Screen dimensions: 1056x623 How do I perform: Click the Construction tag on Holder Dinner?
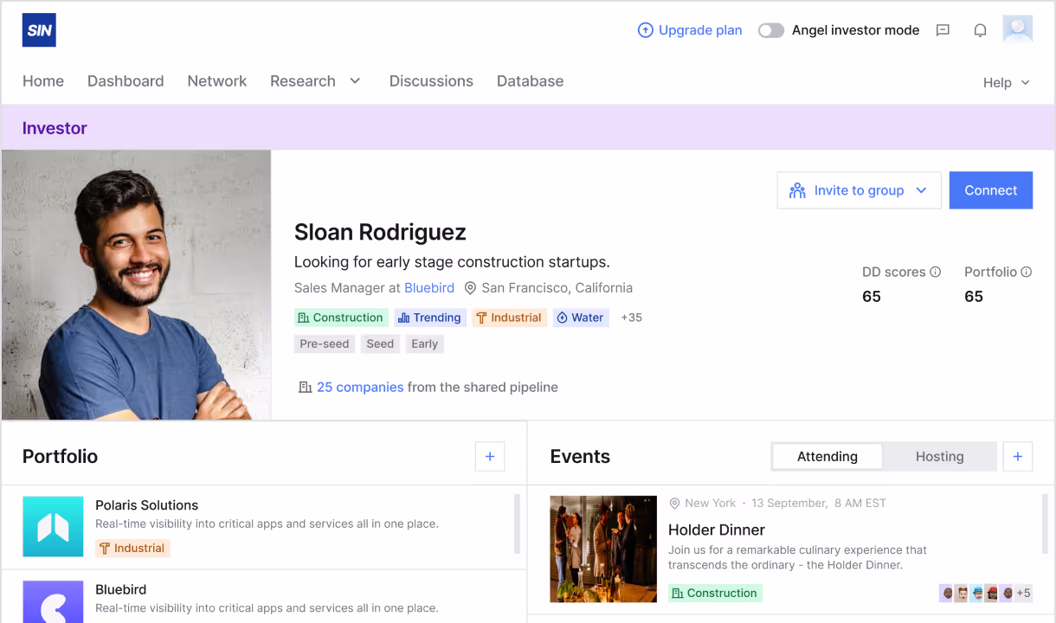pos(715,593)
